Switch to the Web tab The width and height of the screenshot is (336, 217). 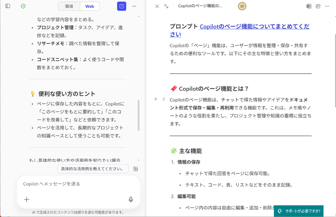tap(90, 6)
